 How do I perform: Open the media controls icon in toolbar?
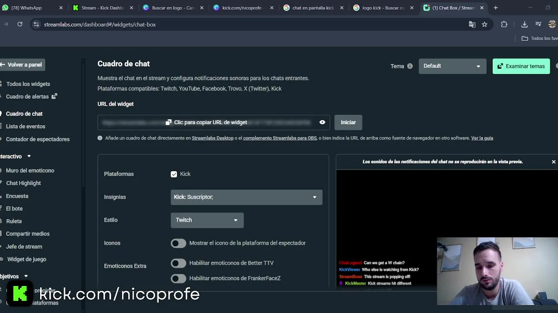point(538,24)
